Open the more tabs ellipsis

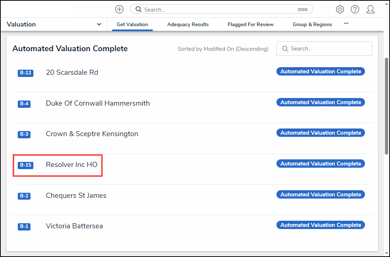coord(346,23)
